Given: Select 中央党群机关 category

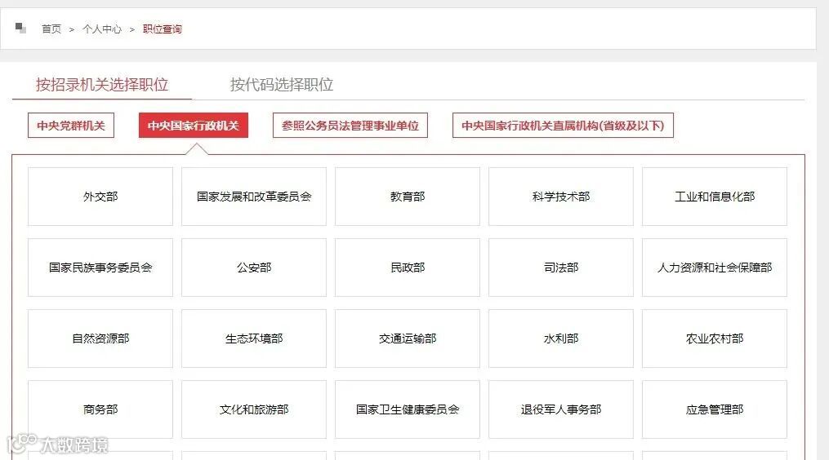Looking at the screenshot, I should tap(71, 125).
